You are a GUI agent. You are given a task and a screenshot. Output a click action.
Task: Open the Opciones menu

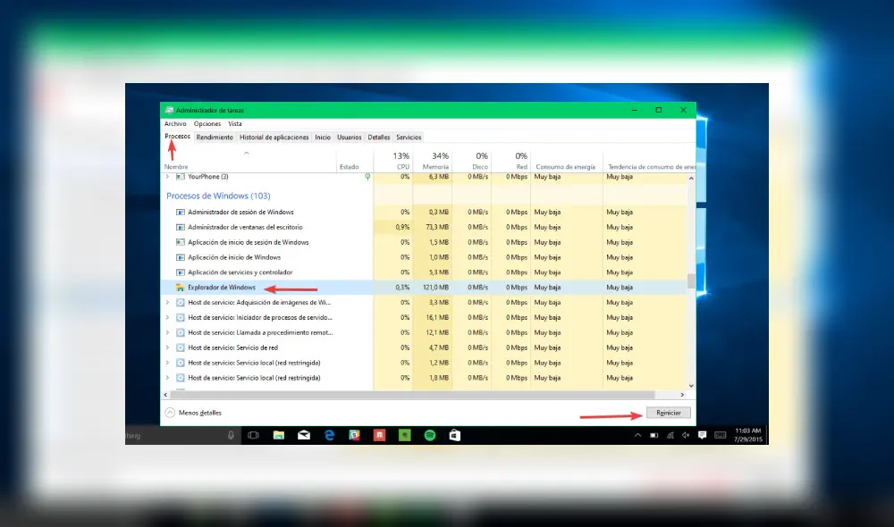click(x=207, y=123)
